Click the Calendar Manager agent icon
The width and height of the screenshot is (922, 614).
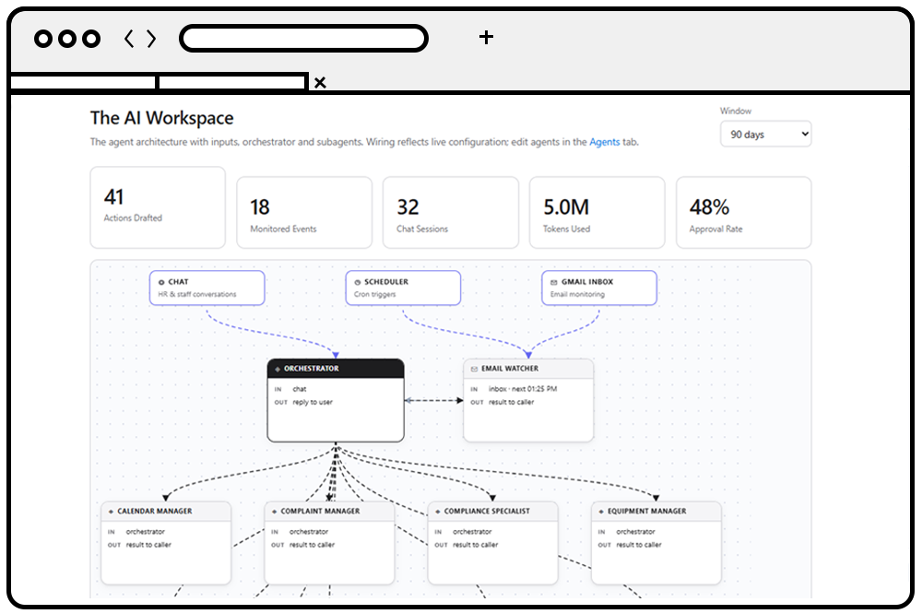tap(111, 512)
